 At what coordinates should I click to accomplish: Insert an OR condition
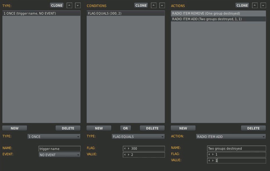pos(126,128)
